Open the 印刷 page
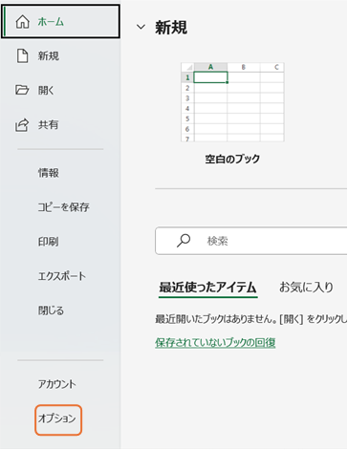Screen dimensions: 348x450 pyautogui.click(x=49, y=242)
